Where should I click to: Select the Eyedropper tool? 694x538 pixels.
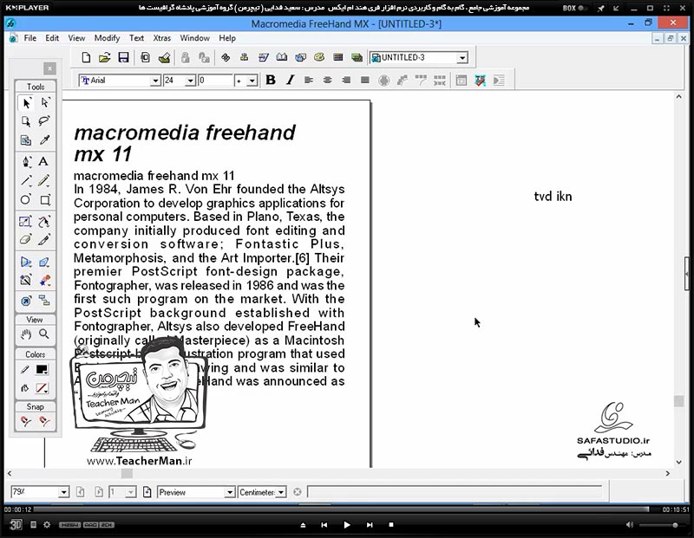pyautogui.click(x=45, y=140)
